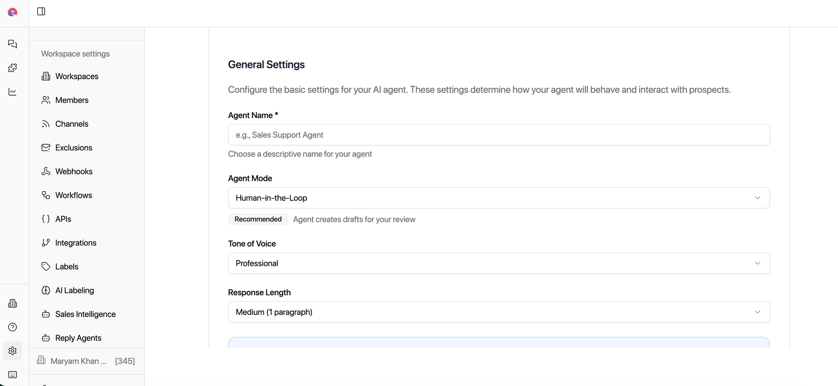Image resolution: width=838 pixels, height=386 pixels.
Task: Select the settings gear icon in left rail
Action: coord(13,351)
